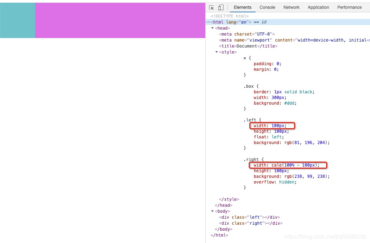Select the title Document node

[248, 46]
